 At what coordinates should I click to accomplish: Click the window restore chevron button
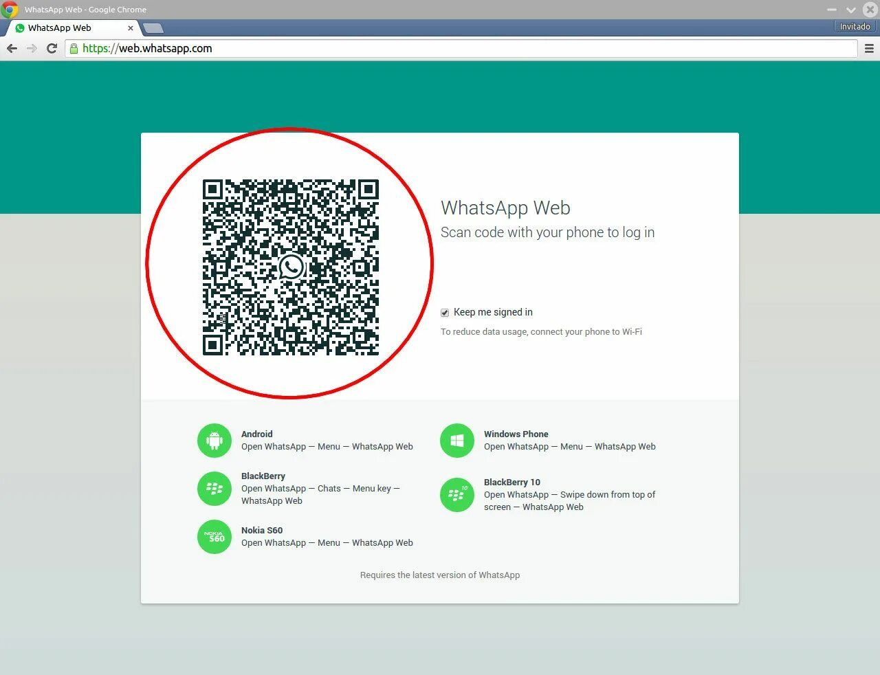click(851, 10)
